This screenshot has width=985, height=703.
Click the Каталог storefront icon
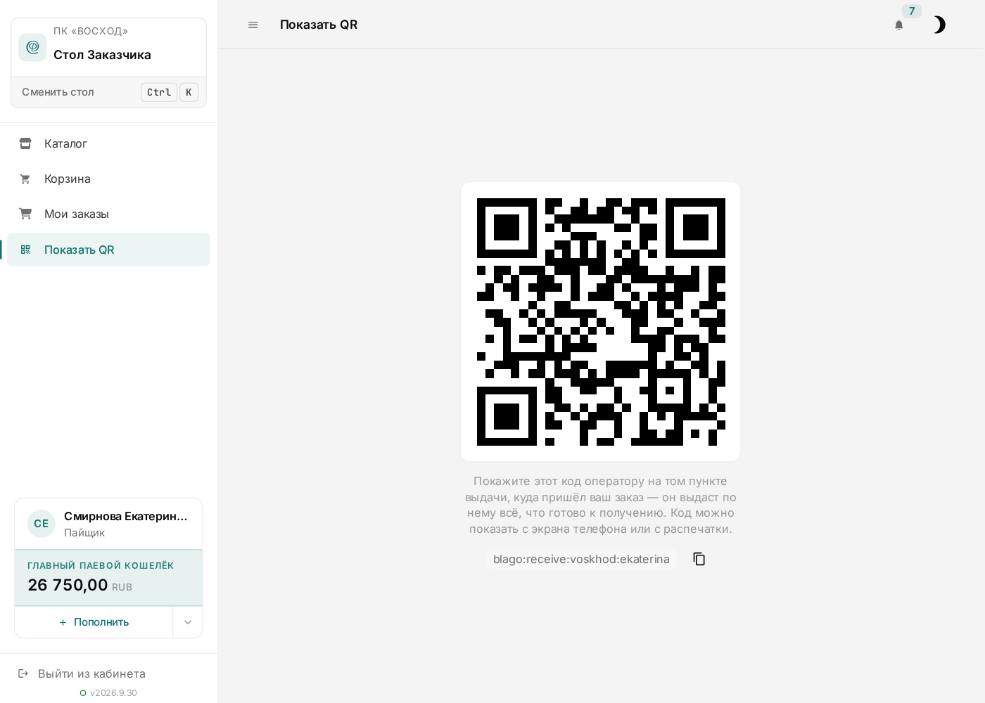25,143
